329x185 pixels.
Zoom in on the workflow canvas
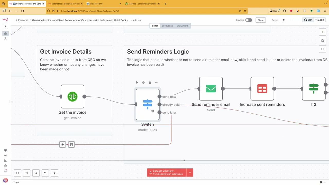(27, 173)
